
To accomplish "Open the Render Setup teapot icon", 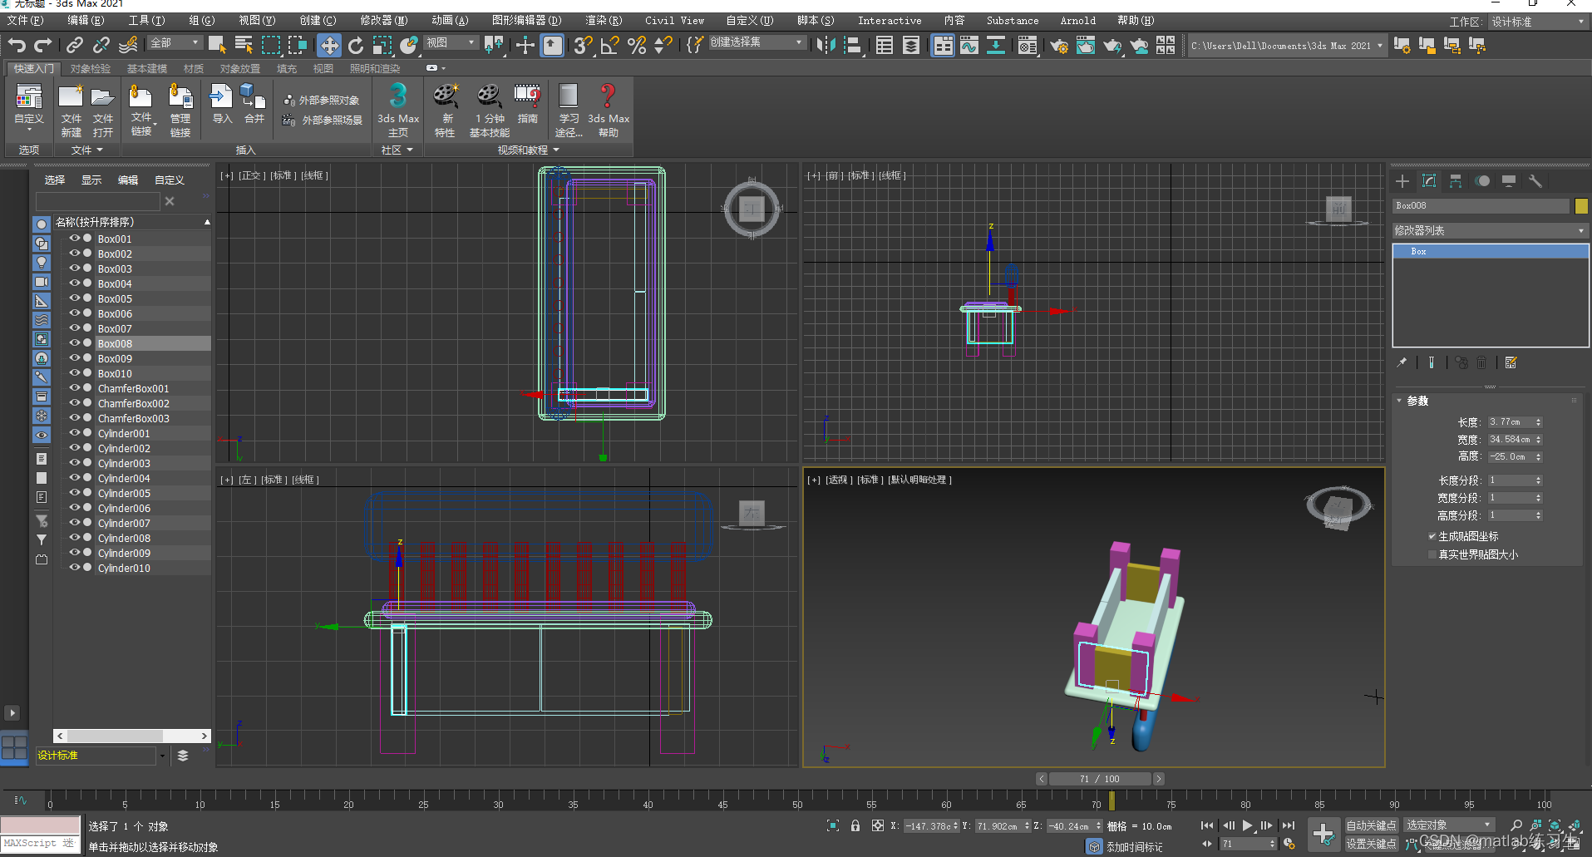I will [x=1058, y=46].
